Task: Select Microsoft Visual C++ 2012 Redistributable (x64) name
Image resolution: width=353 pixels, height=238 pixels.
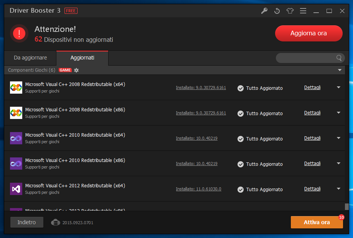Action: (75, 185)
